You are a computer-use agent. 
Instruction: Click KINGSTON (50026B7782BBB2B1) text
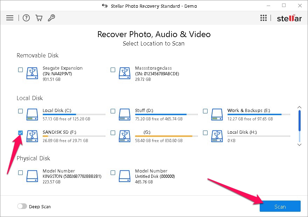tap(72, 176)
